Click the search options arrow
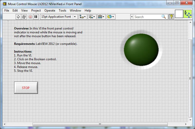 [132, 17]
